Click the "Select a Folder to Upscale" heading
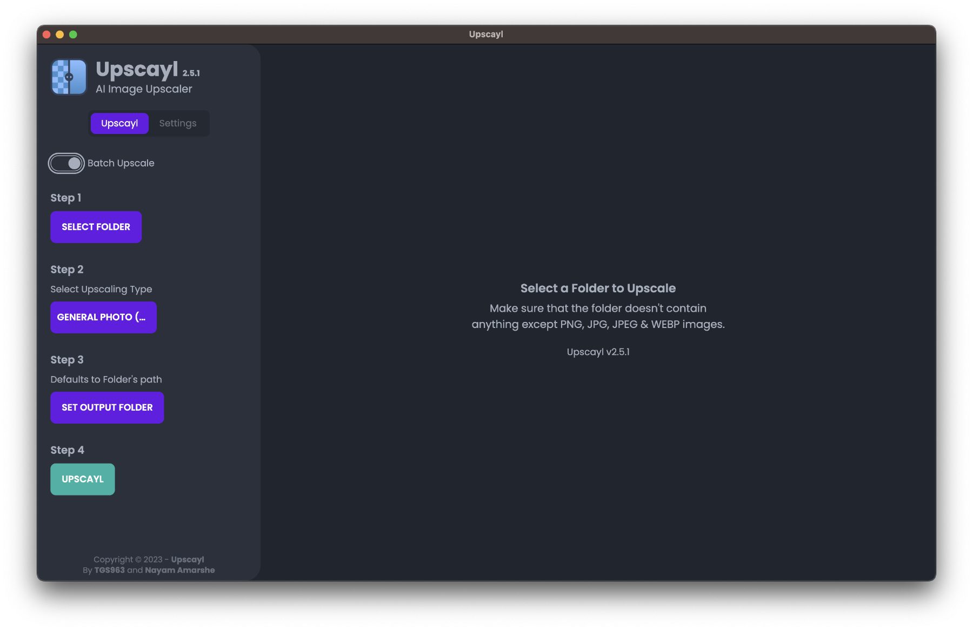This screenshot has height=630, width=973. (598, 288)
